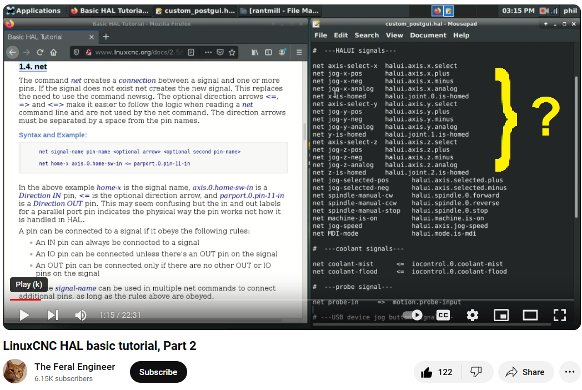The image size is (582, 390).
Task: Open page actions three-dot menu in Firefox
Action: pyautogui.click(x=208, y=52)
